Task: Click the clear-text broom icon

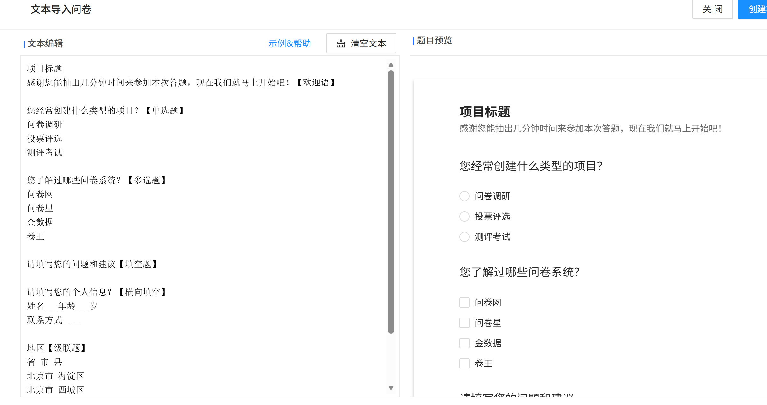Action: [341, 43]
